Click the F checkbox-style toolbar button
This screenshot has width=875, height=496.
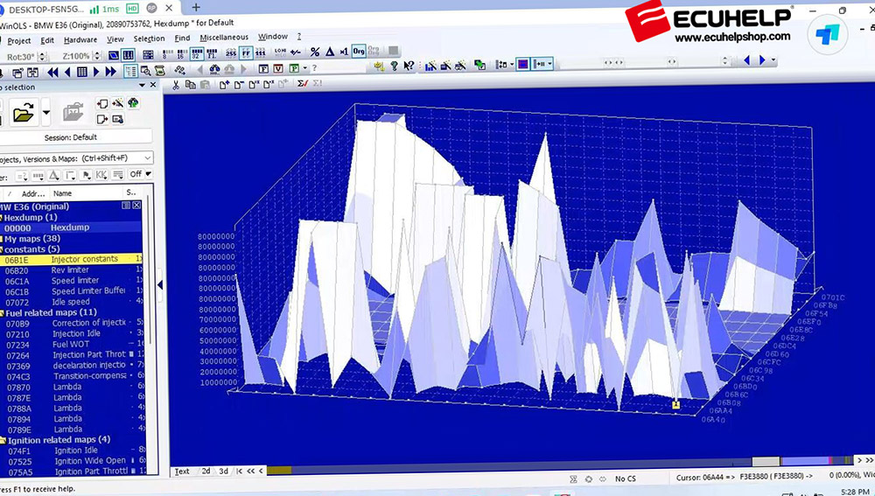point(264,68)
